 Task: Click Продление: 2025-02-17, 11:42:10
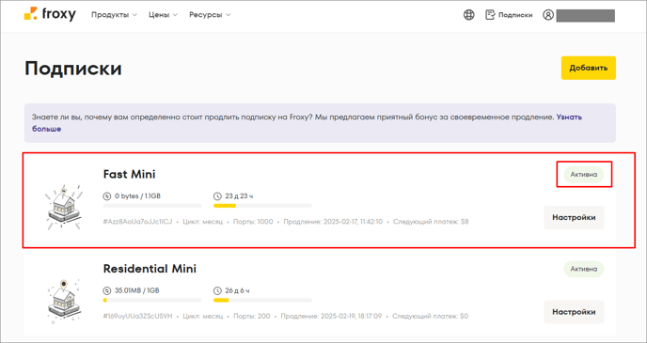click(x=333, y=222)
